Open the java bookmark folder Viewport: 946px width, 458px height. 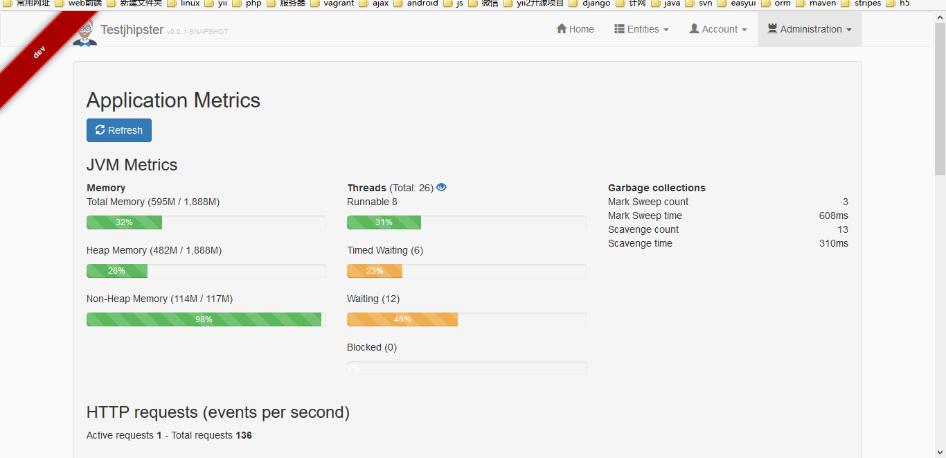pyautogui.click(x=666, y=3)
